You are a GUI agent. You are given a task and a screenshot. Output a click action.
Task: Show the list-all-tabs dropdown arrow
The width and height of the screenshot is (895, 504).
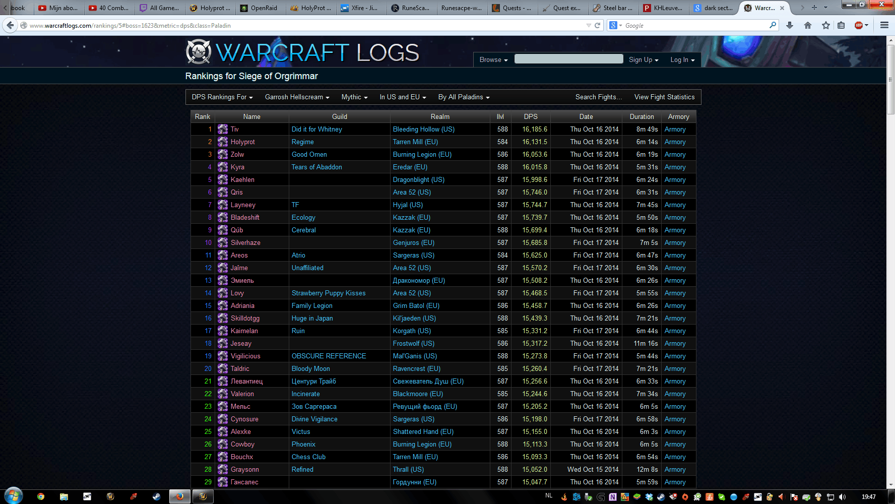[x=825, y=8]
